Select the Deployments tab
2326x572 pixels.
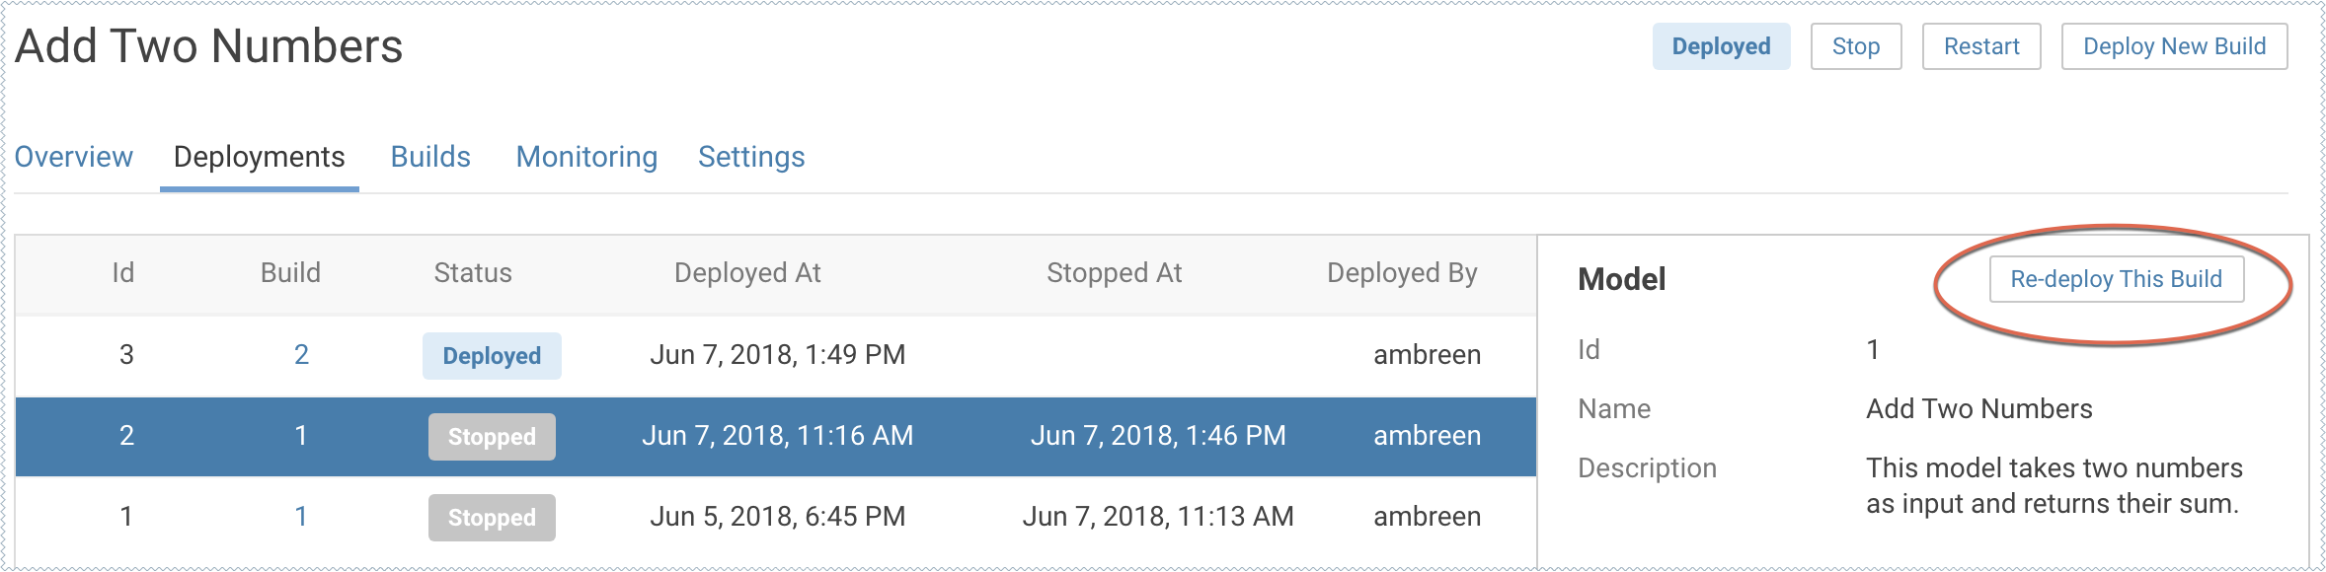259,157
